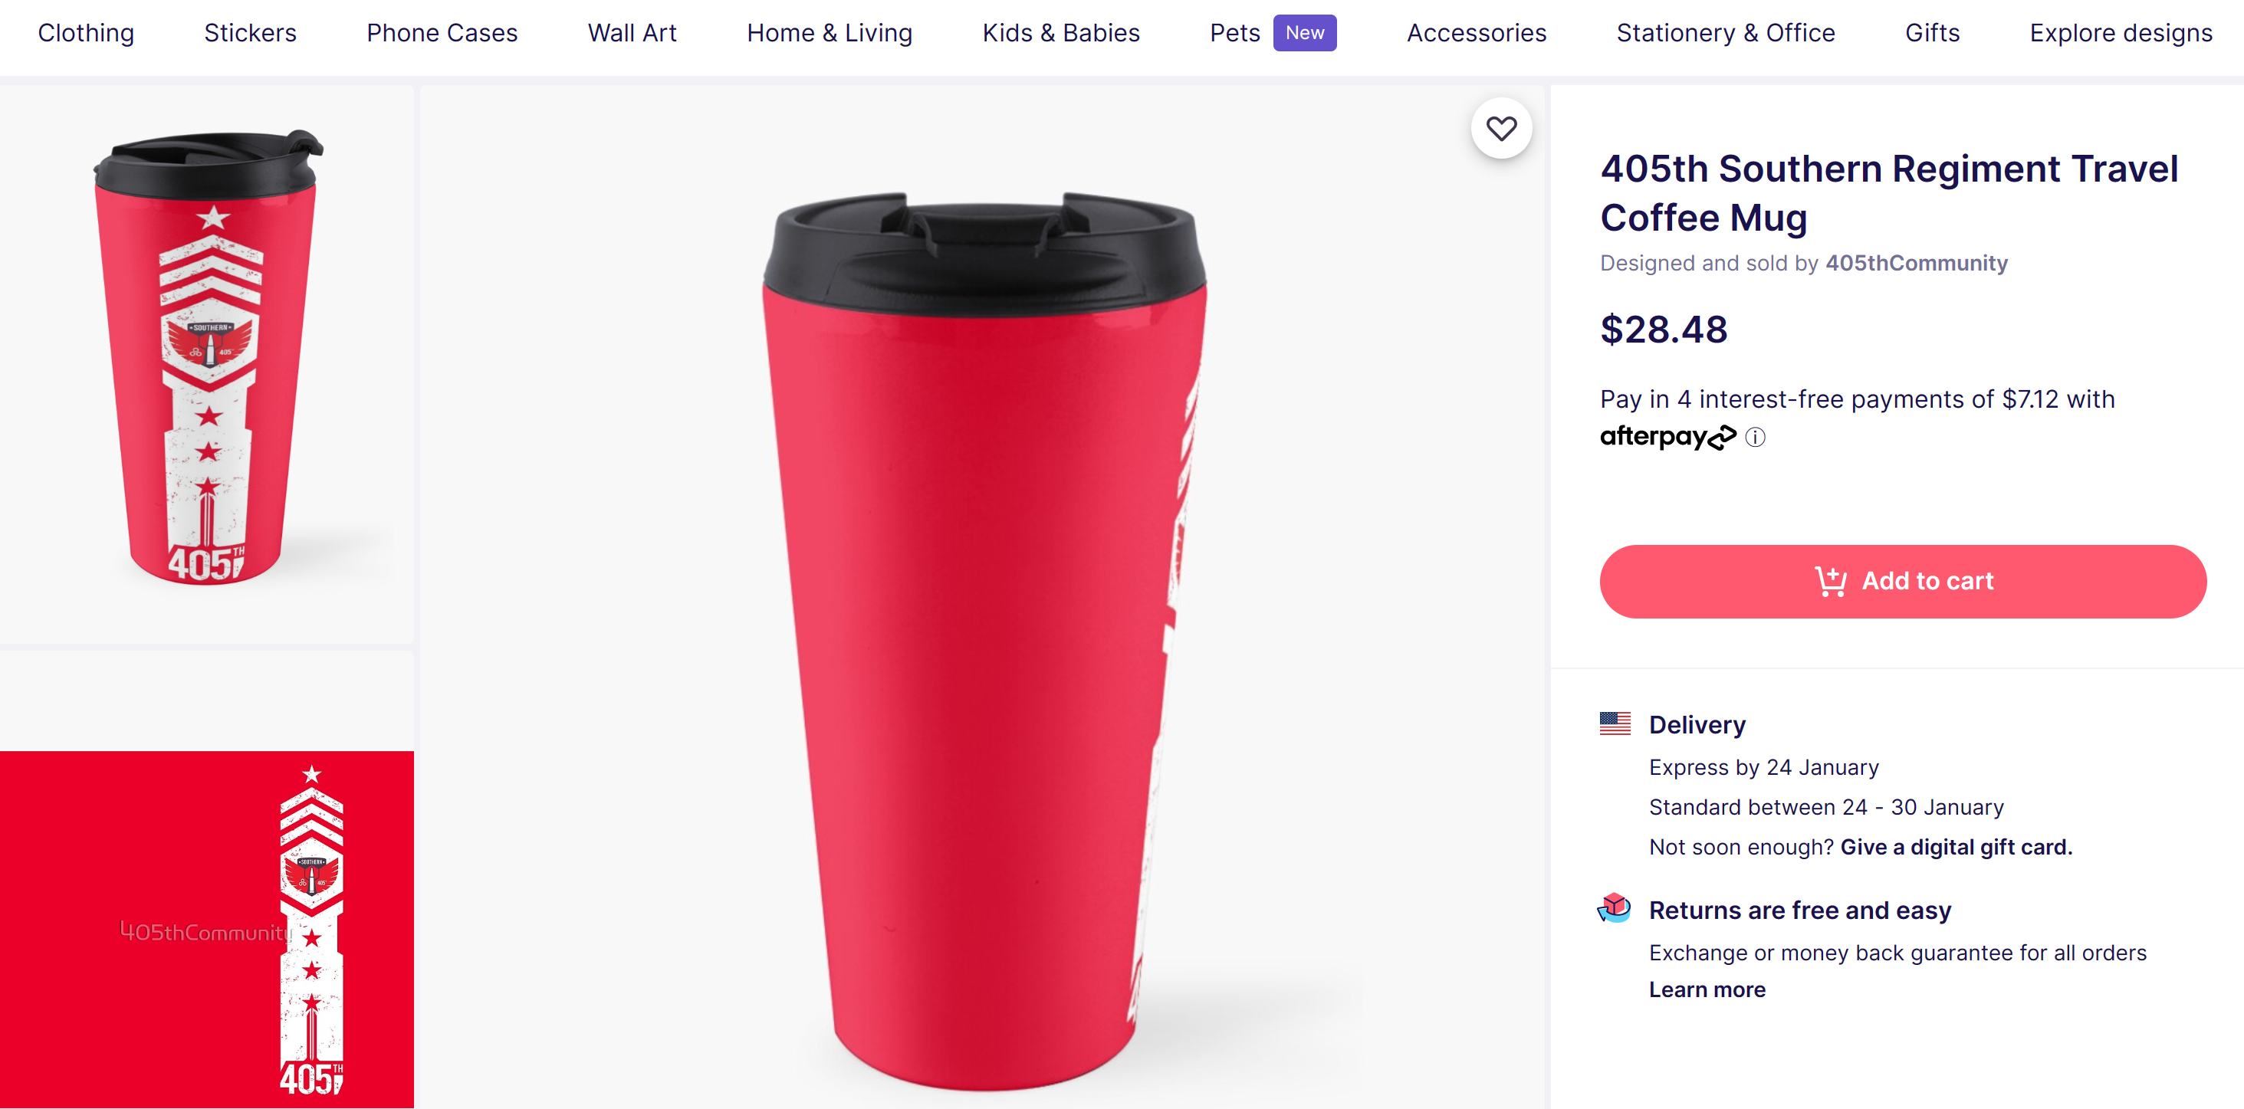
Task: Click the Afterpay info icon
Action: (x=1754, y=438)
